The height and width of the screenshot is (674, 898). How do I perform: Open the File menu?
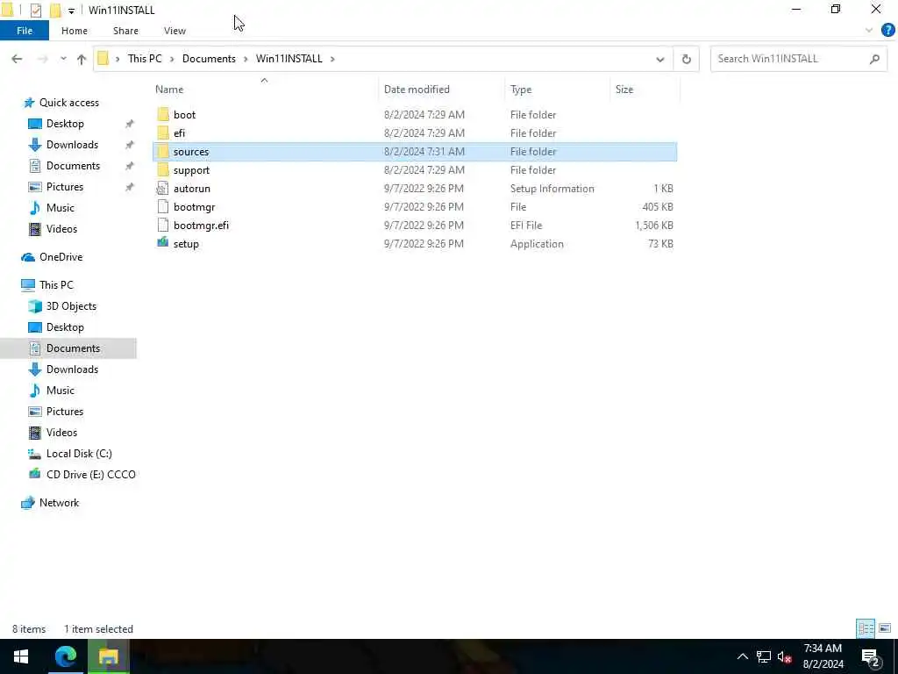pos(25,31)
